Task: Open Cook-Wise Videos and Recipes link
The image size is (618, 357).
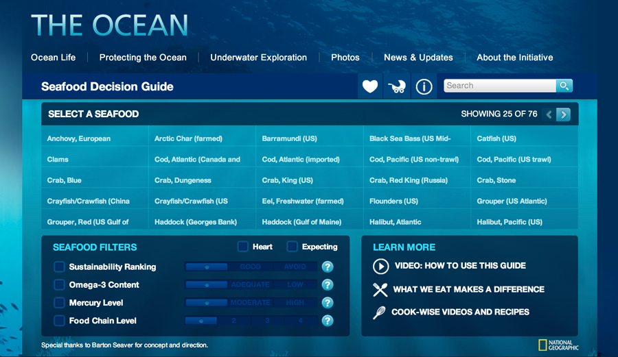Action: pos(460,312)
